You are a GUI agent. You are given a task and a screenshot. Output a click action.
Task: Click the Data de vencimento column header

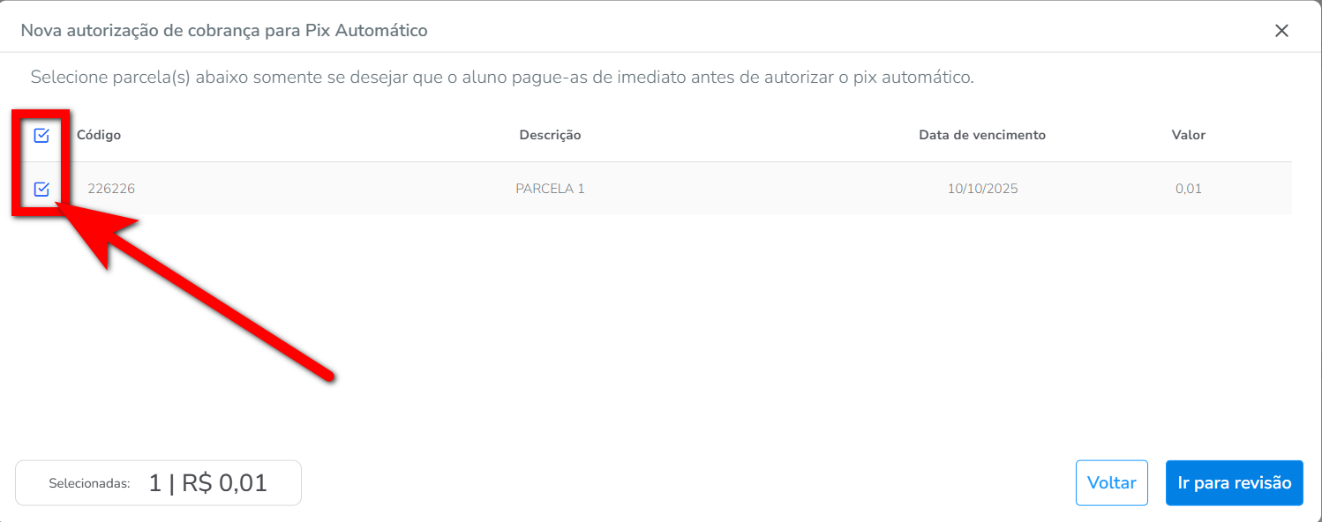981,135
